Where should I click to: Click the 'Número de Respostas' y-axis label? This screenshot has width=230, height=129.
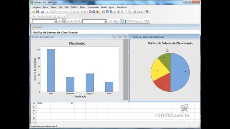point(35,69)
